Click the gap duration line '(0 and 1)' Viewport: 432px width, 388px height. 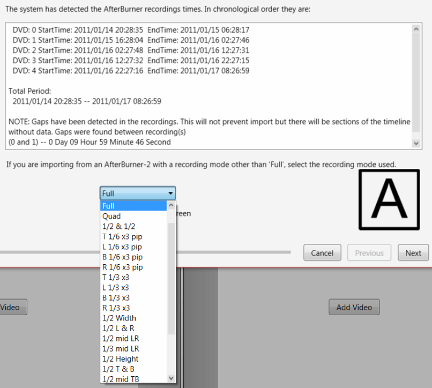coord(90,142)
